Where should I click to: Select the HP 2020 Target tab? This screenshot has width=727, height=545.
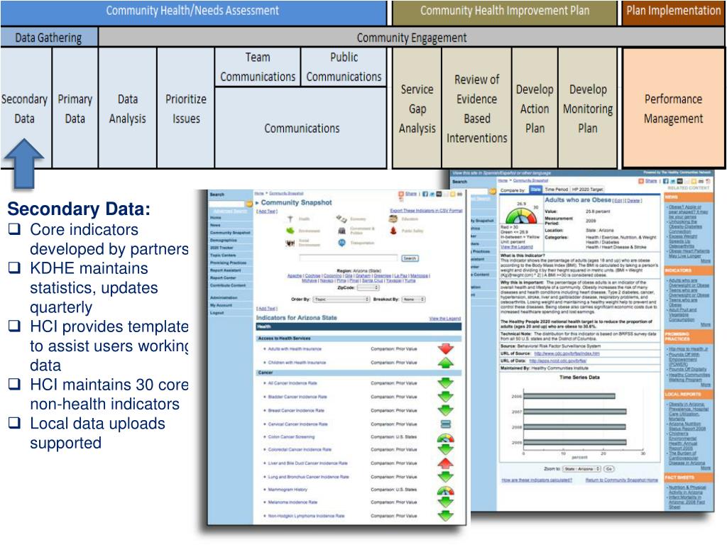tap(587, 189)
